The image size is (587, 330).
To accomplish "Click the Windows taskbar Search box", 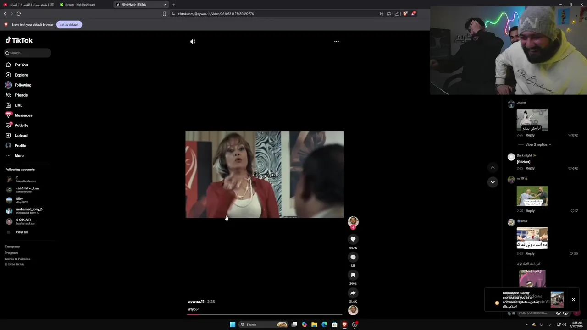I will point(264,324).
